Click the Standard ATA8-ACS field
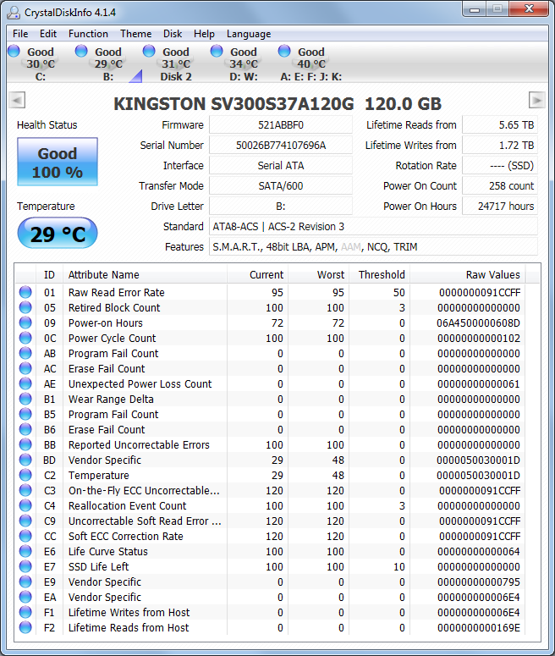 click(x=373, y=226)
